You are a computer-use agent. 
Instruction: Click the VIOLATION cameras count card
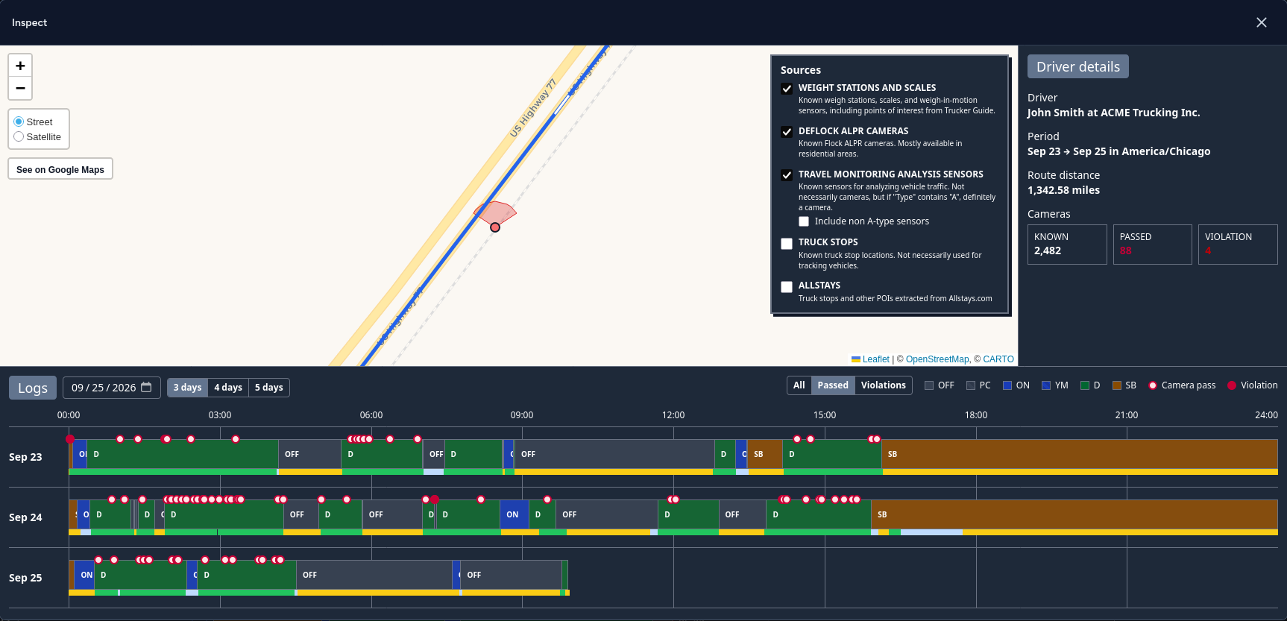point(1238,245)
